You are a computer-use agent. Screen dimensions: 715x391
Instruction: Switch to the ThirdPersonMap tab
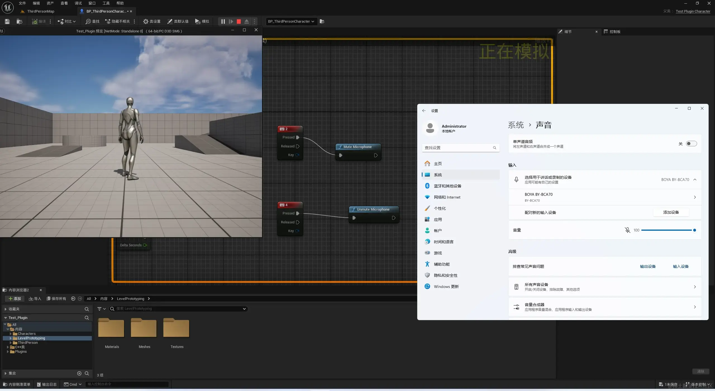click(x=40, y=11)
